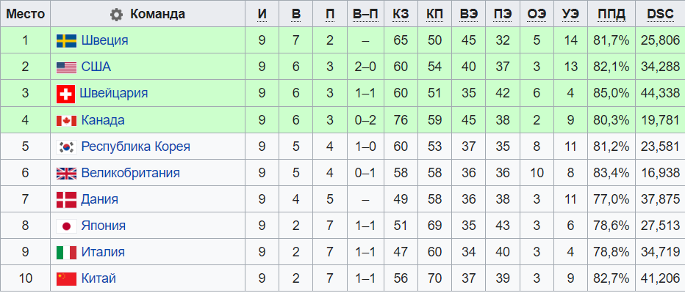Click the Swedish flag icon

pos(67,41)
